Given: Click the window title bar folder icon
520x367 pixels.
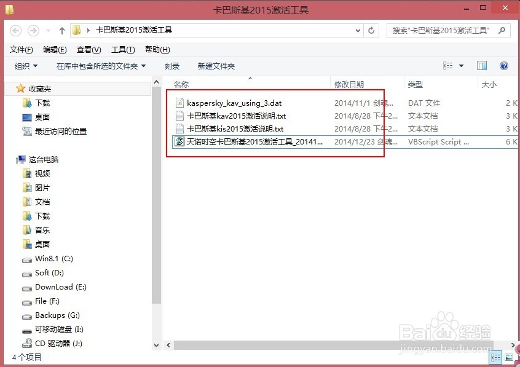Looking at the screenshot, I should [x=9, y=10].
